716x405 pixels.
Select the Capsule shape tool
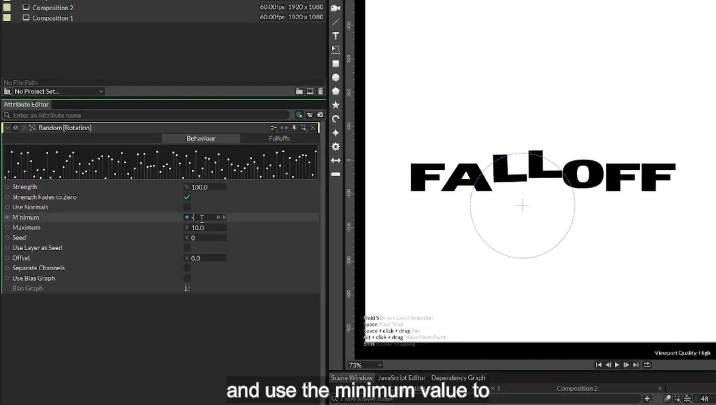coord(336,174)
